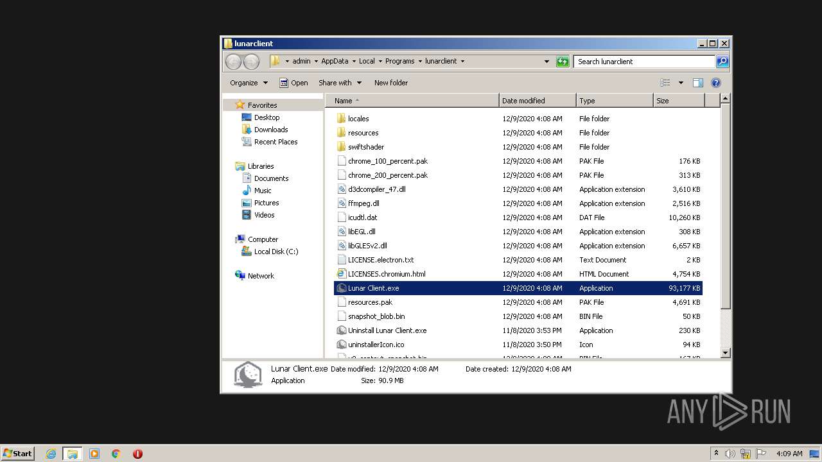Click the Open toolbar button
The image size is (822, 462).
[x=293, y=83]
